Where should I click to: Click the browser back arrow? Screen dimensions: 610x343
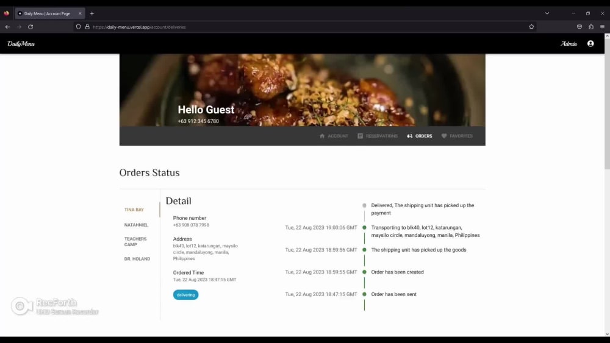pos(7,27)
